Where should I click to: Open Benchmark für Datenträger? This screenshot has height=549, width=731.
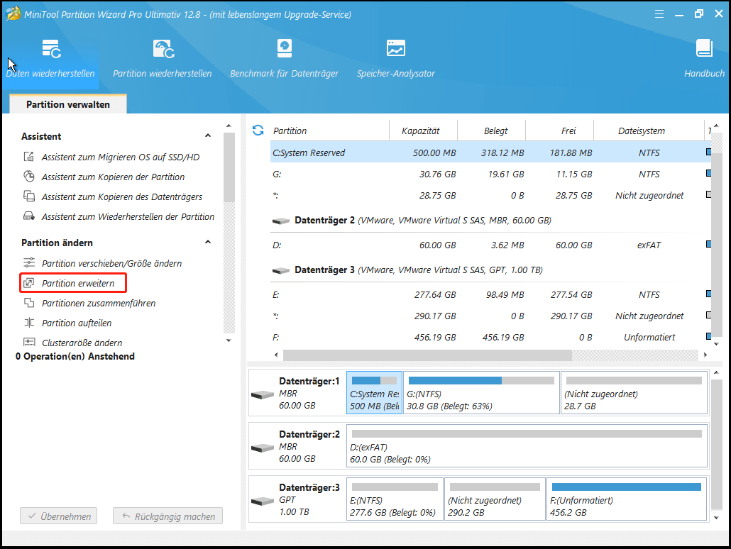pyautogui.click(x=284, y=59)
